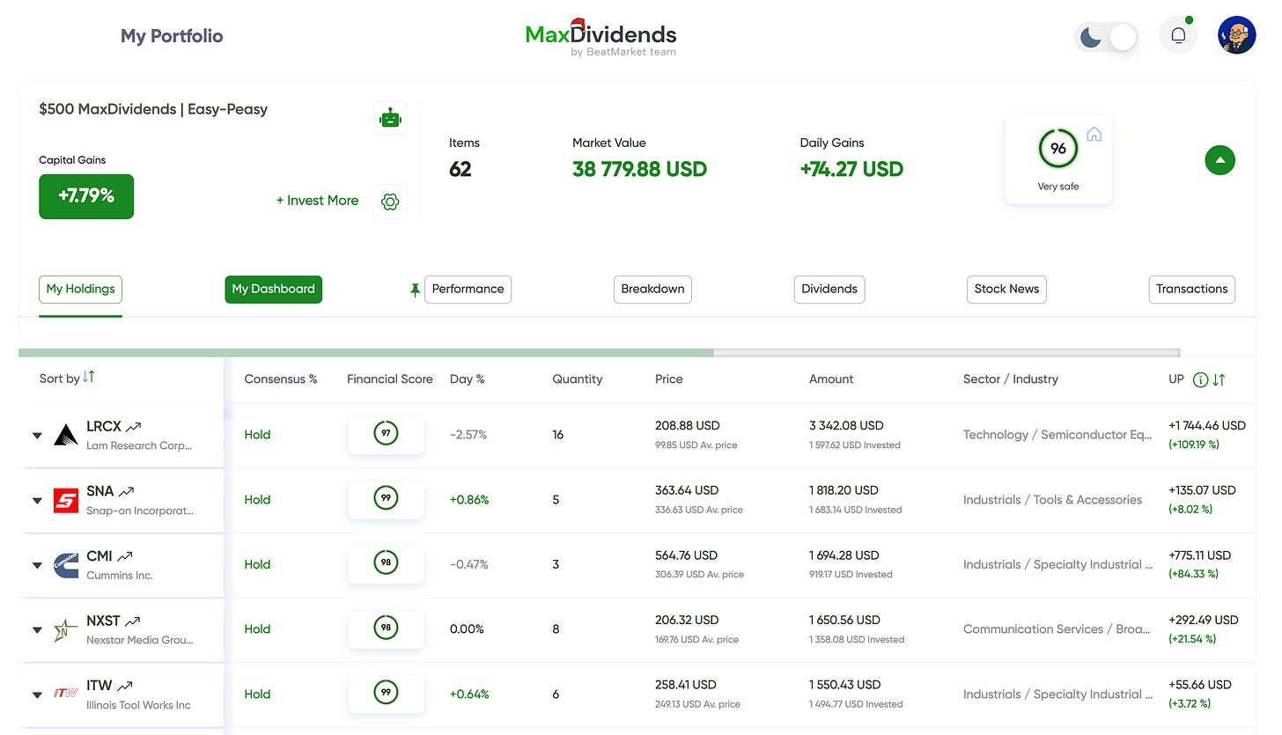
Task: Click Market Value 38 779.88 USD
Action: point(639,169)
